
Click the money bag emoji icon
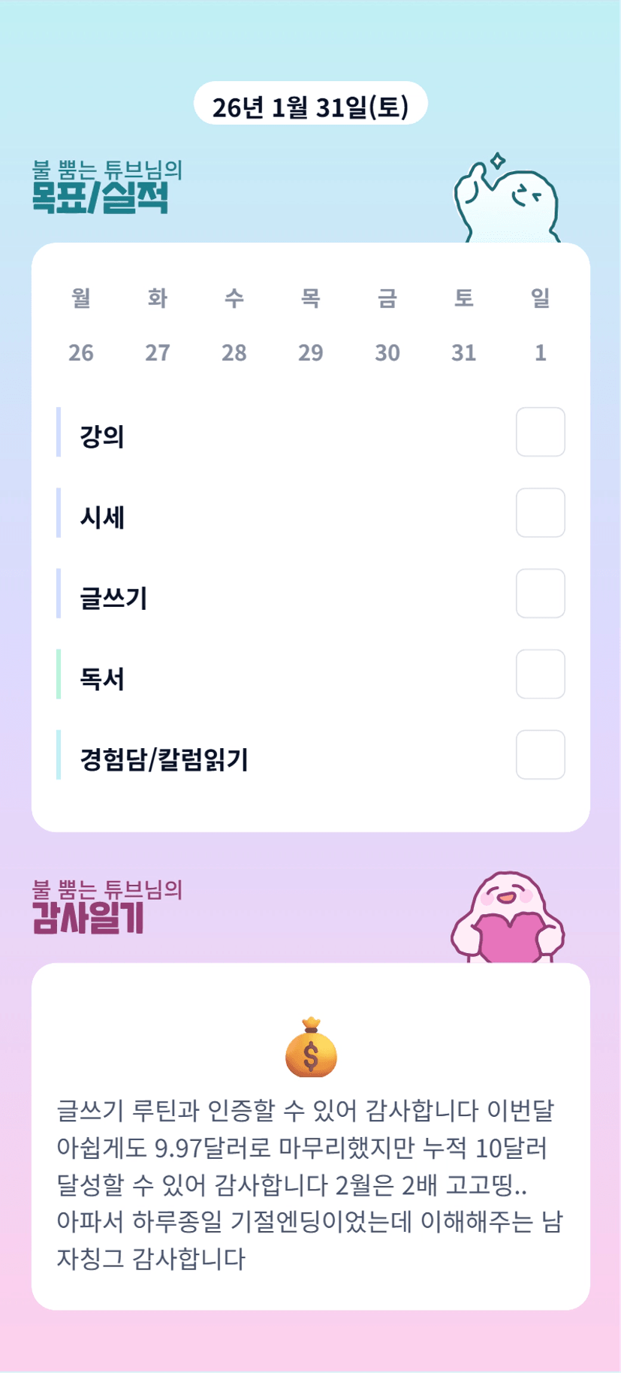click(311, 1047)
